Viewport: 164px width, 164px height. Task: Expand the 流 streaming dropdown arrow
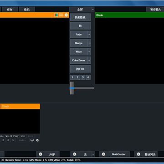click(93, 154)
